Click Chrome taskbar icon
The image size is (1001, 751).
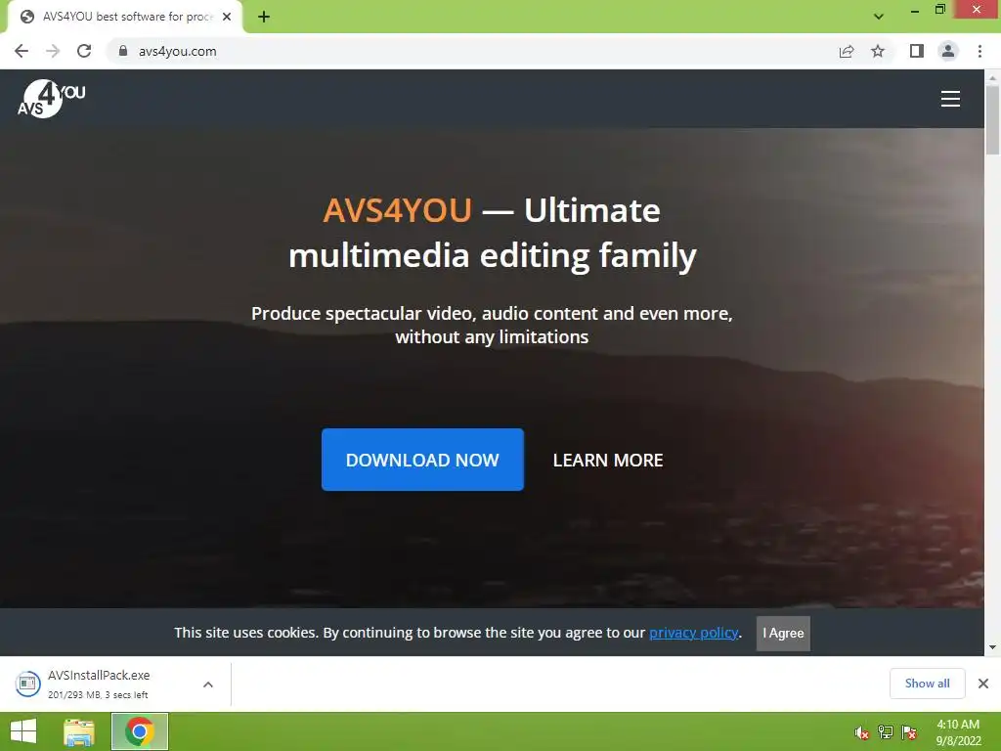pos(140,731)
